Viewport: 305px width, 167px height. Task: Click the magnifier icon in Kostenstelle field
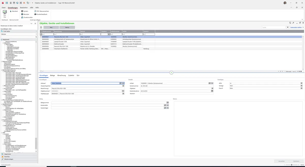coord(165,105)
